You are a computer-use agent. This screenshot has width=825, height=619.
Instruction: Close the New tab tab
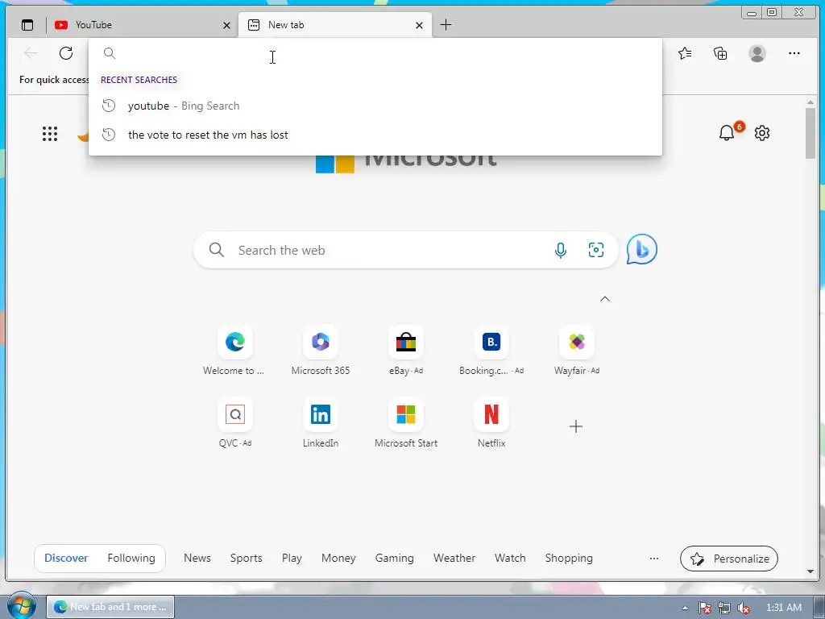(x=419, y=25)
